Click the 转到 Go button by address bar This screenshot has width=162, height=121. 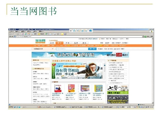point(147,36)
